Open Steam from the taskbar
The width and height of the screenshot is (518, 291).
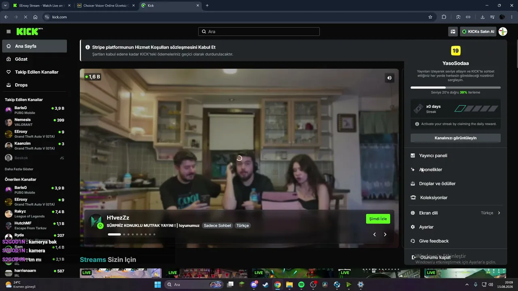click(265, 285)
